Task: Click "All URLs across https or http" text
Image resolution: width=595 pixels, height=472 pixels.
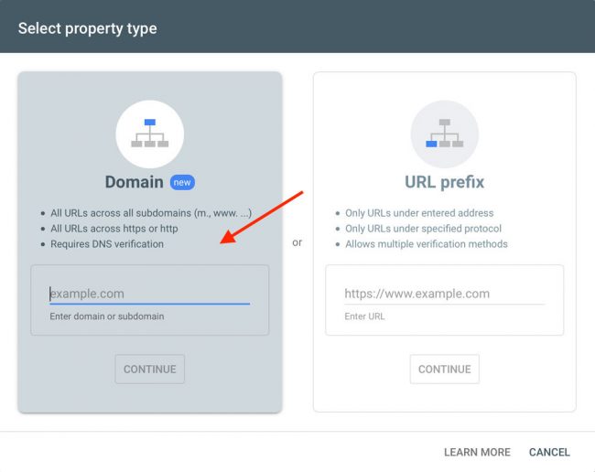Action: point(114,229)
